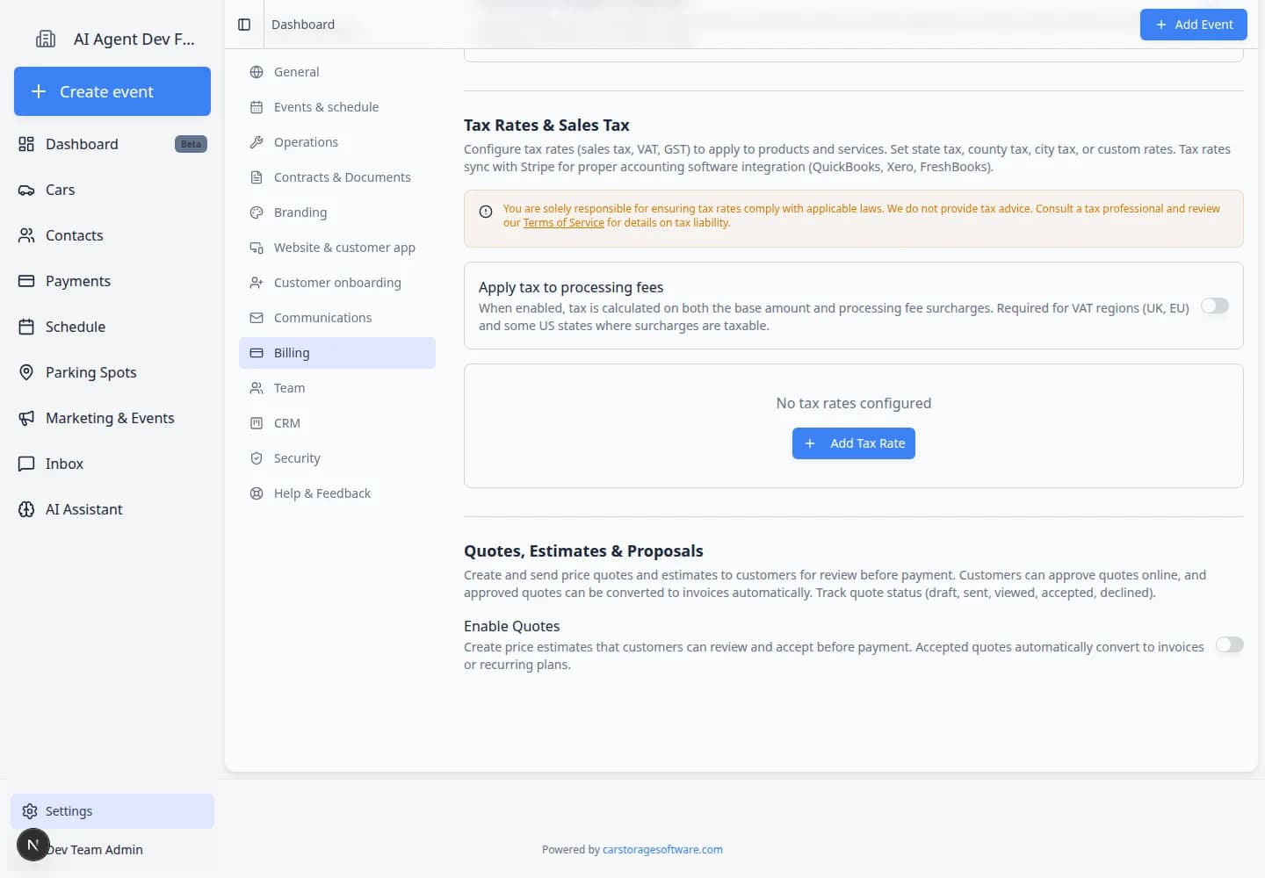The width and height of the screenshot is (1265, 878).
Task: Click the Cars vehicle icon
Action: (x=26, y=190)
